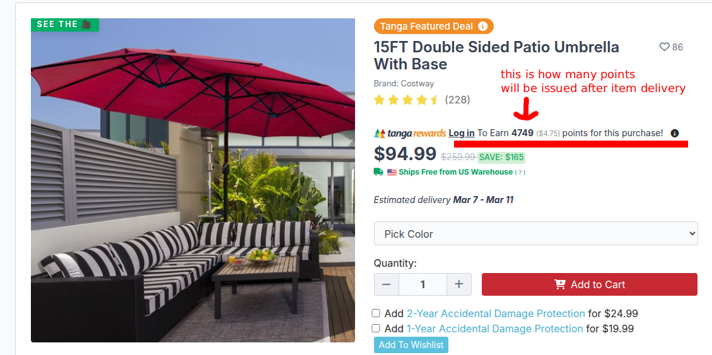Click the video camera See The badge
The height and width of the screenshot is (355, 712).
coord(64,25)
